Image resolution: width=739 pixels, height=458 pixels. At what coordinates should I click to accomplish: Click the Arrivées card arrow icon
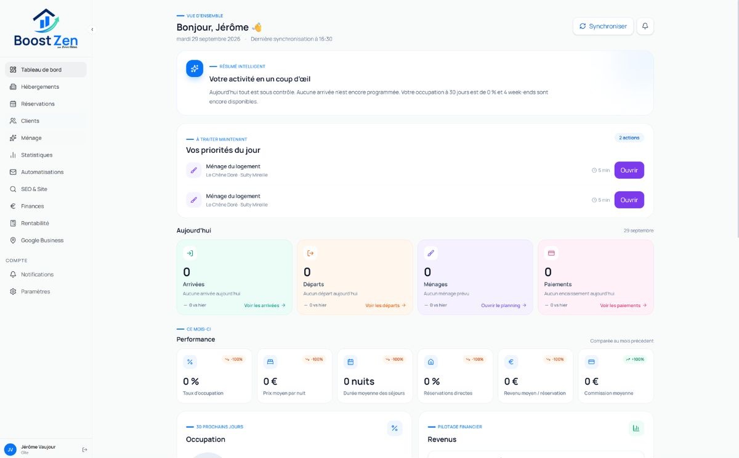[190, 253]
